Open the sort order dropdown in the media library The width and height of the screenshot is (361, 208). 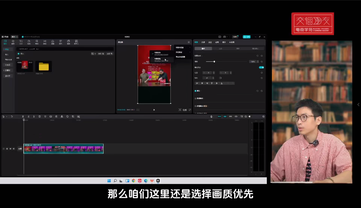tap(101, 54)
